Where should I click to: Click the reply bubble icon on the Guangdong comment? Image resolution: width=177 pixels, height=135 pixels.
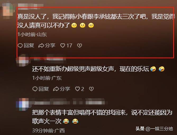point(35,89)
